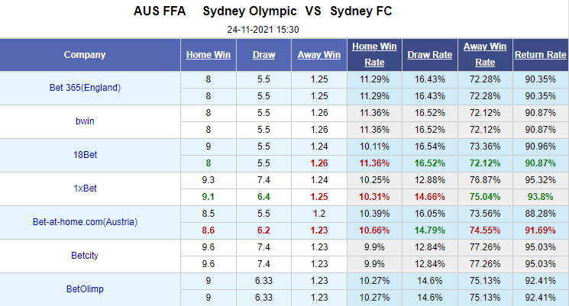Select 18Bet opening home win rate 10.11%
The width and height of the screenshot is (569, 306).
pos(374,147)
